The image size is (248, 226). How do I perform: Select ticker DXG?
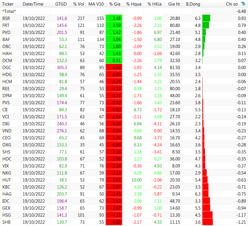7,145
